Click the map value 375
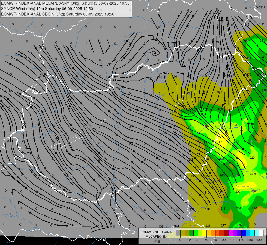 pos(239,225)
